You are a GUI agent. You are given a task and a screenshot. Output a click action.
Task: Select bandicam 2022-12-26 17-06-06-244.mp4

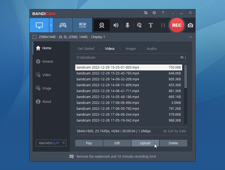[129, 114]
